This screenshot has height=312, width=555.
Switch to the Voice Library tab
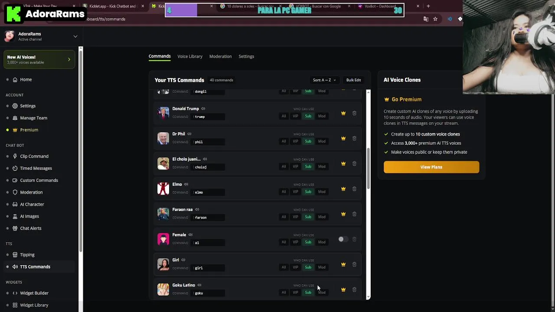[x=190, y=56]
